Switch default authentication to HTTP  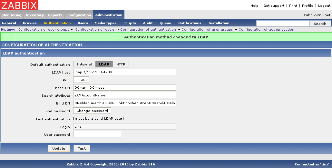[121, 64]
